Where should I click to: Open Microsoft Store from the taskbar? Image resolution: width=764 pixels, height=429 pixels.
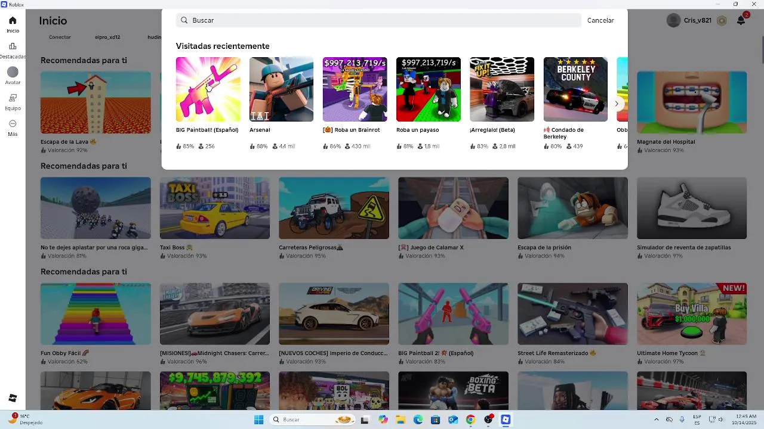pyautogui.click(x=435, y=419)
